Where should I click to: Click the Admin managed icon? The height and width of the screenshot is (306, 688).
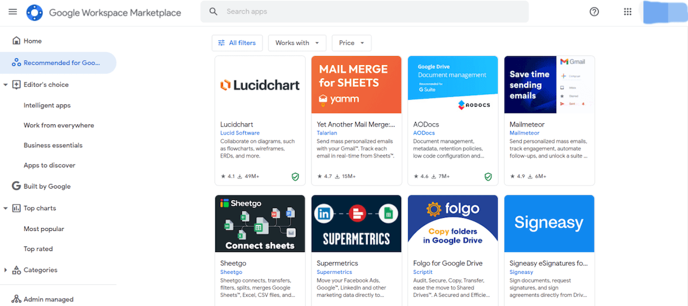[x=16, y=299]
